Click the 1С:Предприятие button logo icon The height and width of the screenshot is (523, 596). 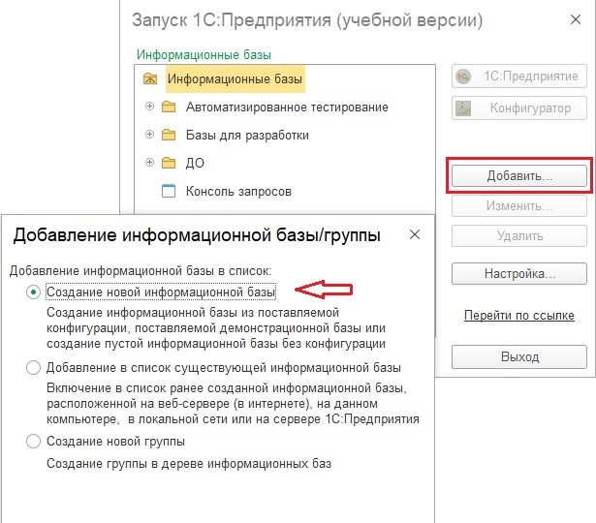(463, 77)
